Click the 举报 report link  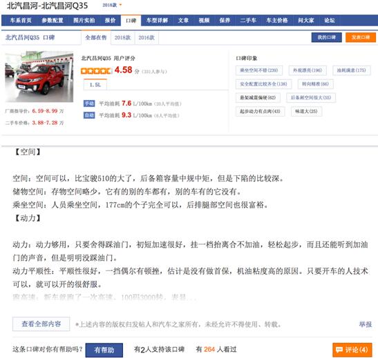pyautogui.click(x=366, y=324)
